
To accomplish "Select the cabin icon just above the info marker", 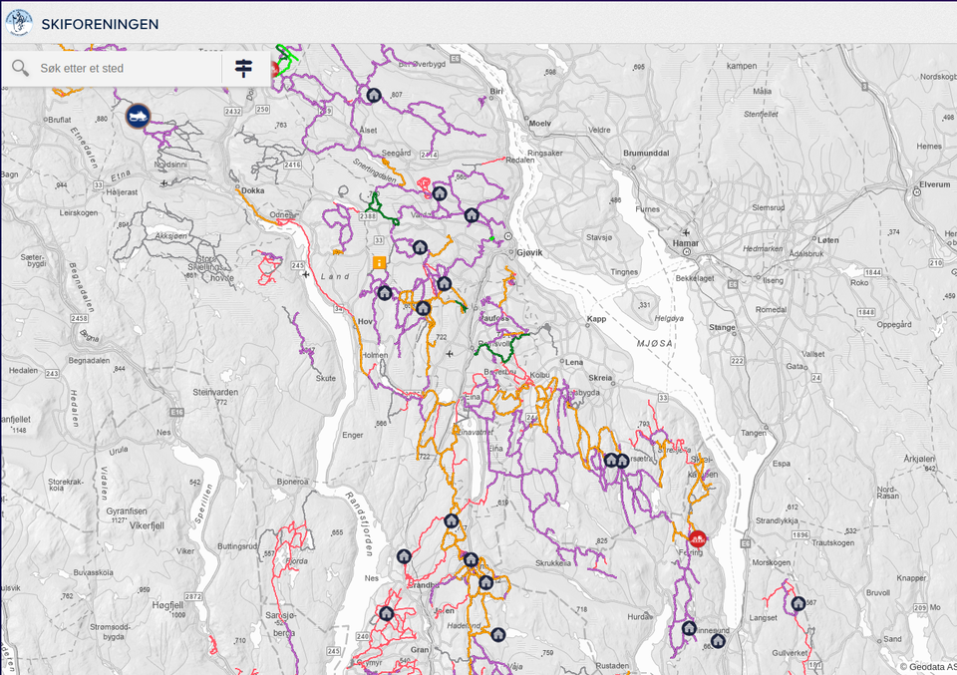I will click(420, 247).
